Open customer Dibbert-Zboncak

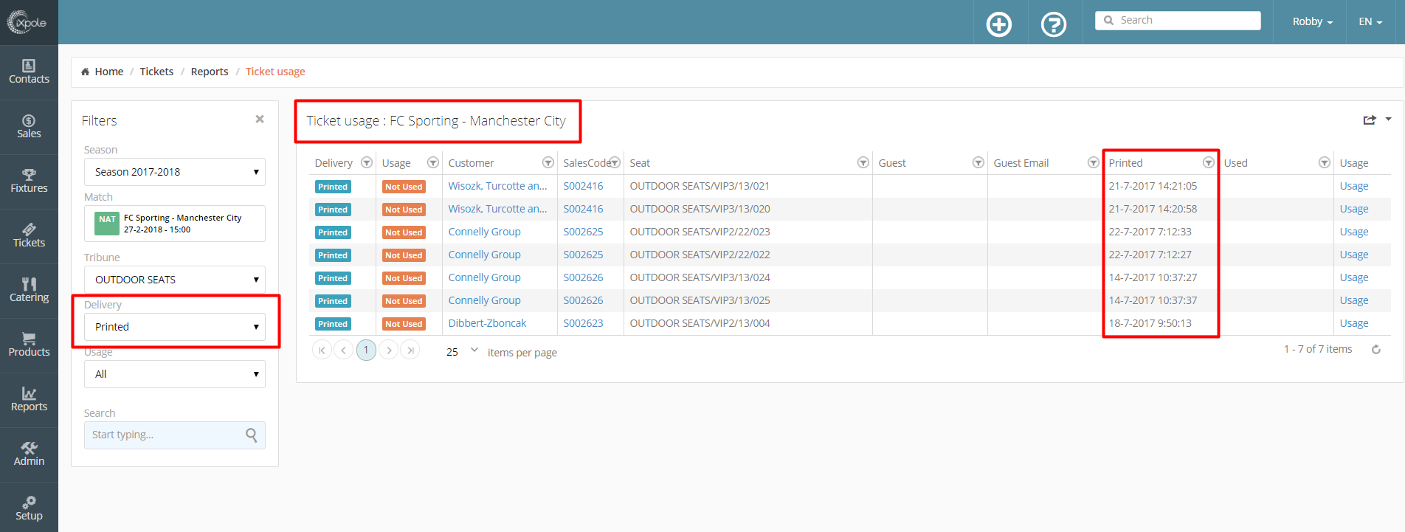(487, 323)
